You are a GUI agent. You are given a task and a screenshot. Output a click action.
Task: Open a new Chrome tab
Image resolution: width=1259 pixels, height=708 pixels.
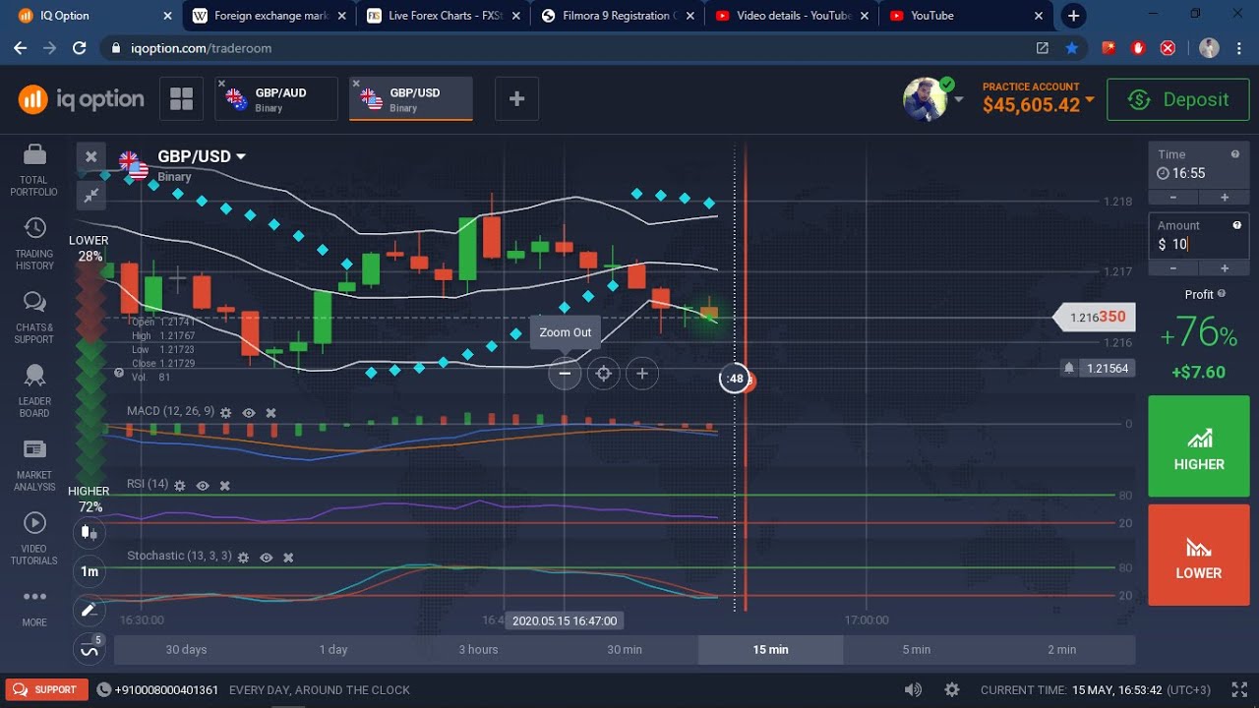tap(1073, 16)
